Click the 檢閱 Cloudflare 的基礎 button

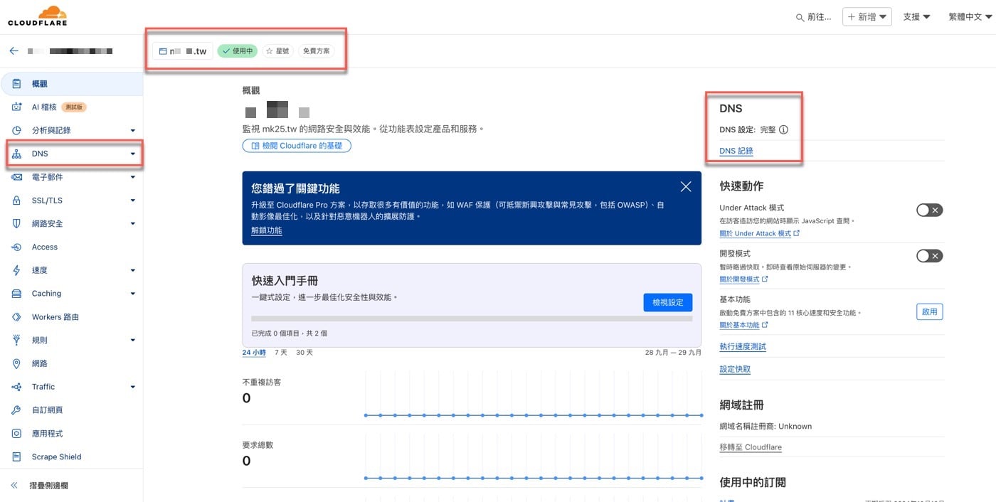pos(297,146)
